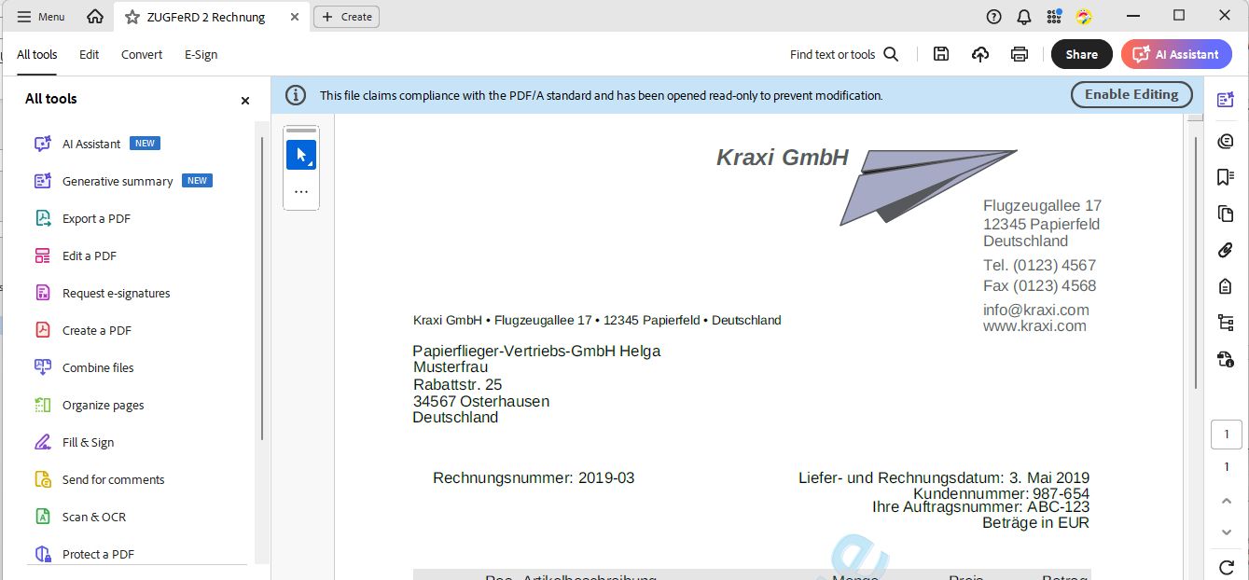Click the Tel. (0123) 4567 text
1249x580 pixels.
[x=1039, y=265]
